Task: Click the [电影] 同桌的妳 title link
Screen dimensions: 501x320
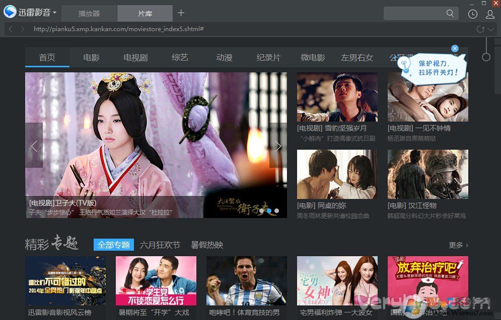Action: point(321,205)
